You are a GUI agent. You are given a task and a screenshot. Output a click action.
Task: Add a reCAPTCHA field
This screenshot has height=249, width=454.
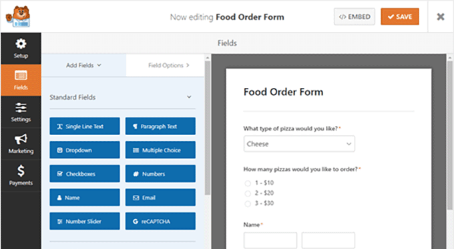pyautogui.click(x=160, y=221)
